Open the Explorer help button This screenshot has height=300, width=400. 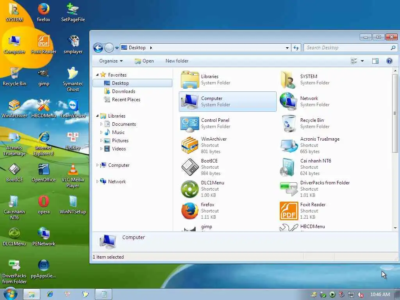pyautogui.click(x=389, y=61)
